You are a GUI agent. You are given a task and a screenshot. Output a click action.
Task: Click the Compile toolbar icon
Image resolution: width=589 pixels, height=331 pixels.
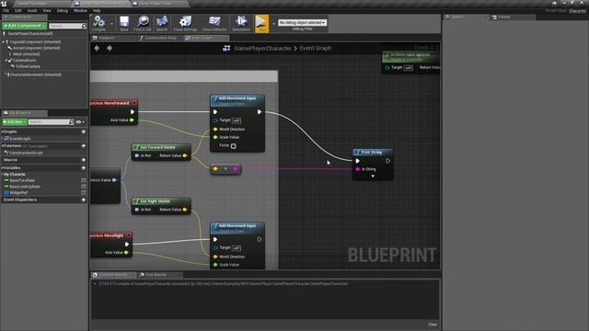pos(98,22)
